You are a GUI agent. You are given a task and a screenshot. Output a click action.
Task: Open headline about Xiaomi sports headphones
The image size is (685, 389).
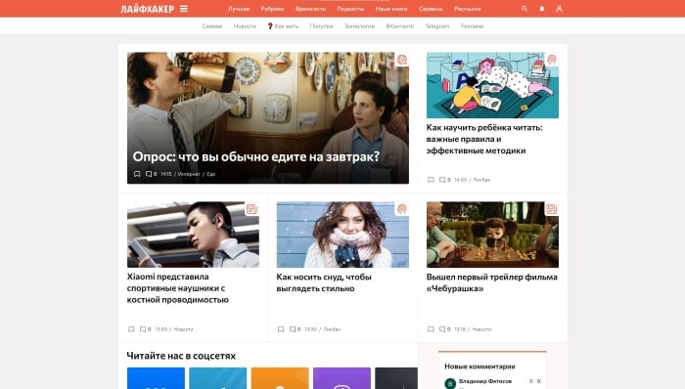[x=178, y=288]
